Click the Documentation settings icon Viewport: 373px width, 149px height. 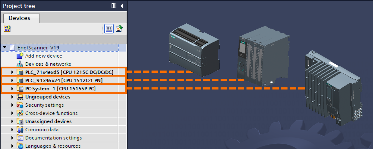pyautogui.click(x=20, y=138)
